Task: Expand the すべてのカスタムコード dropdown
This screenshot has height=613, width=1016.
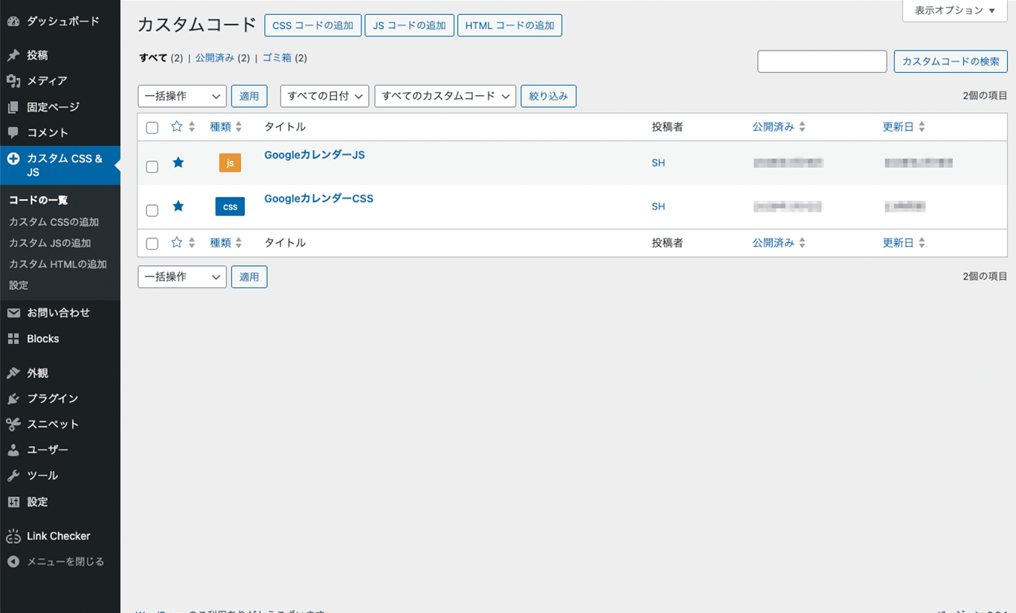Action: coord(445,96)
